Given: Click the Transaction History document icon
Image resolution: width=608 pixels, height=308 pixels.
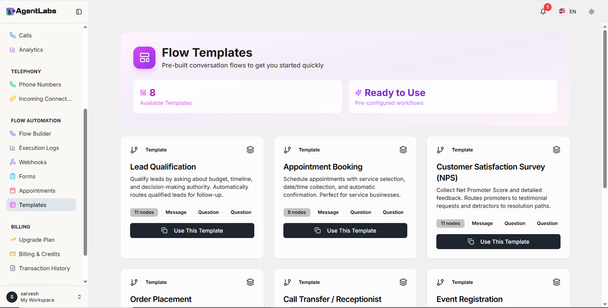Looking at the screenshot, I should [13, 268].
